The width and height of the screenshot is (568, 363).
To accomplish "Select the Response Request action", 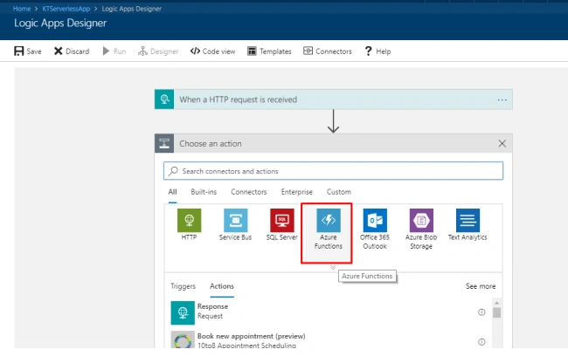I will (x=329, y=312).
